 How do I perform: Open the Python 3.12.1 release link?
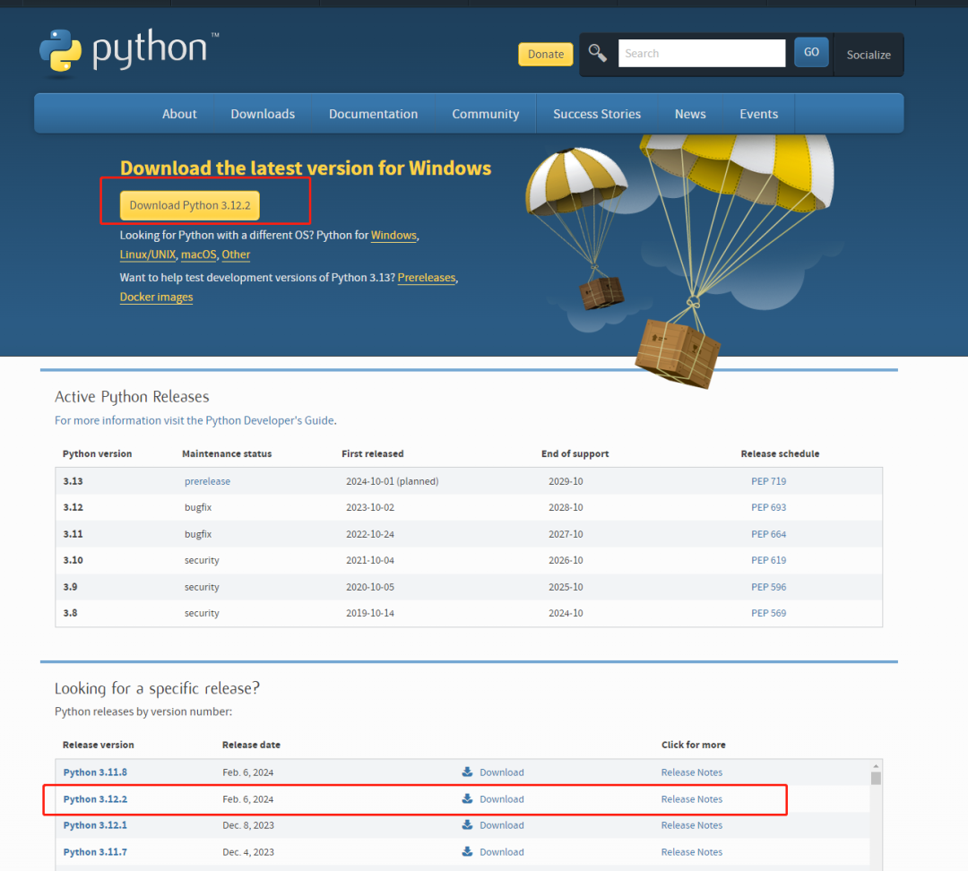95,825
